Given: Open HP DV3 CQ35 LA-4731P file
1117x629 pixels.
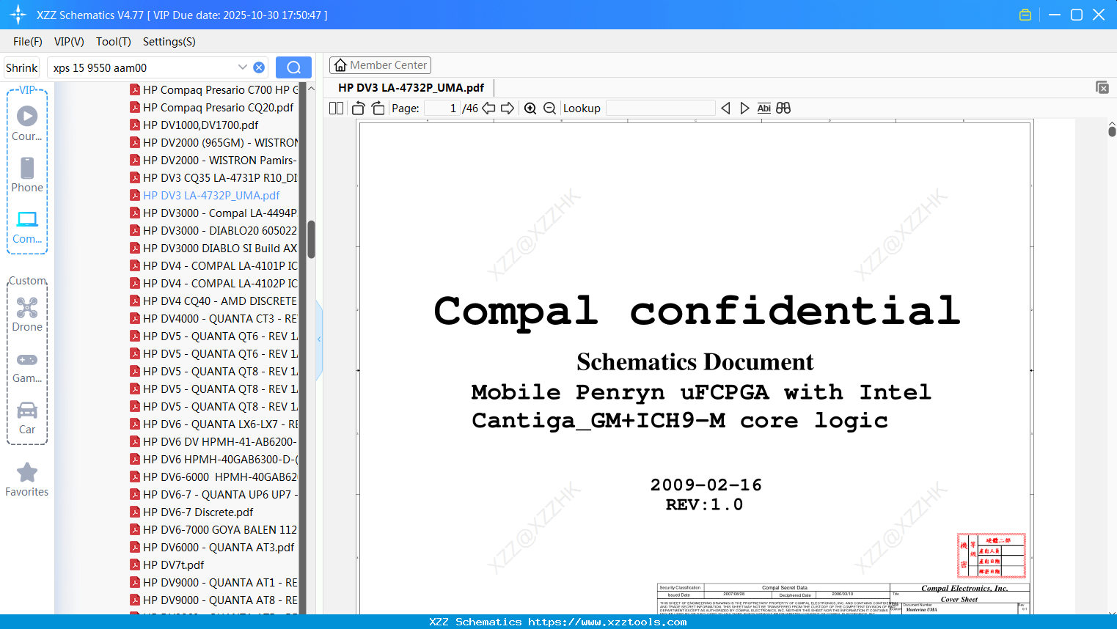Looking at the screenshot, I should [214, 177].
